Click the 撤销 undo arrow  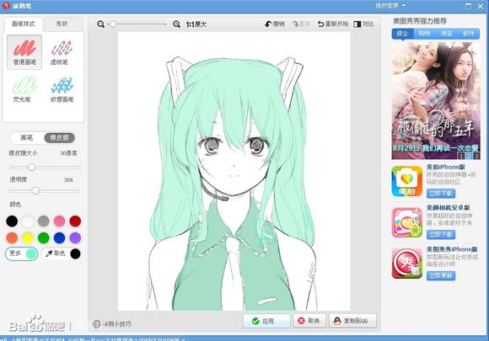[x=275, y=24]
